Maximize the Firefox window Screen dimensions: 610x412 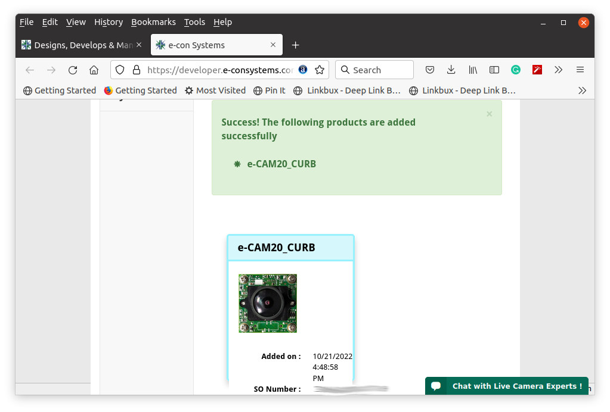point(563,23)
